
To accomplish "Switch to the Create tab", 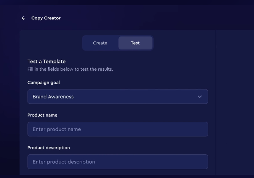I will click(x=100, y=43).
